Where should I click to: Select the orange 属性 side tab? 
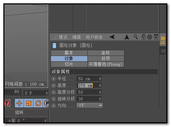[163, 40]
